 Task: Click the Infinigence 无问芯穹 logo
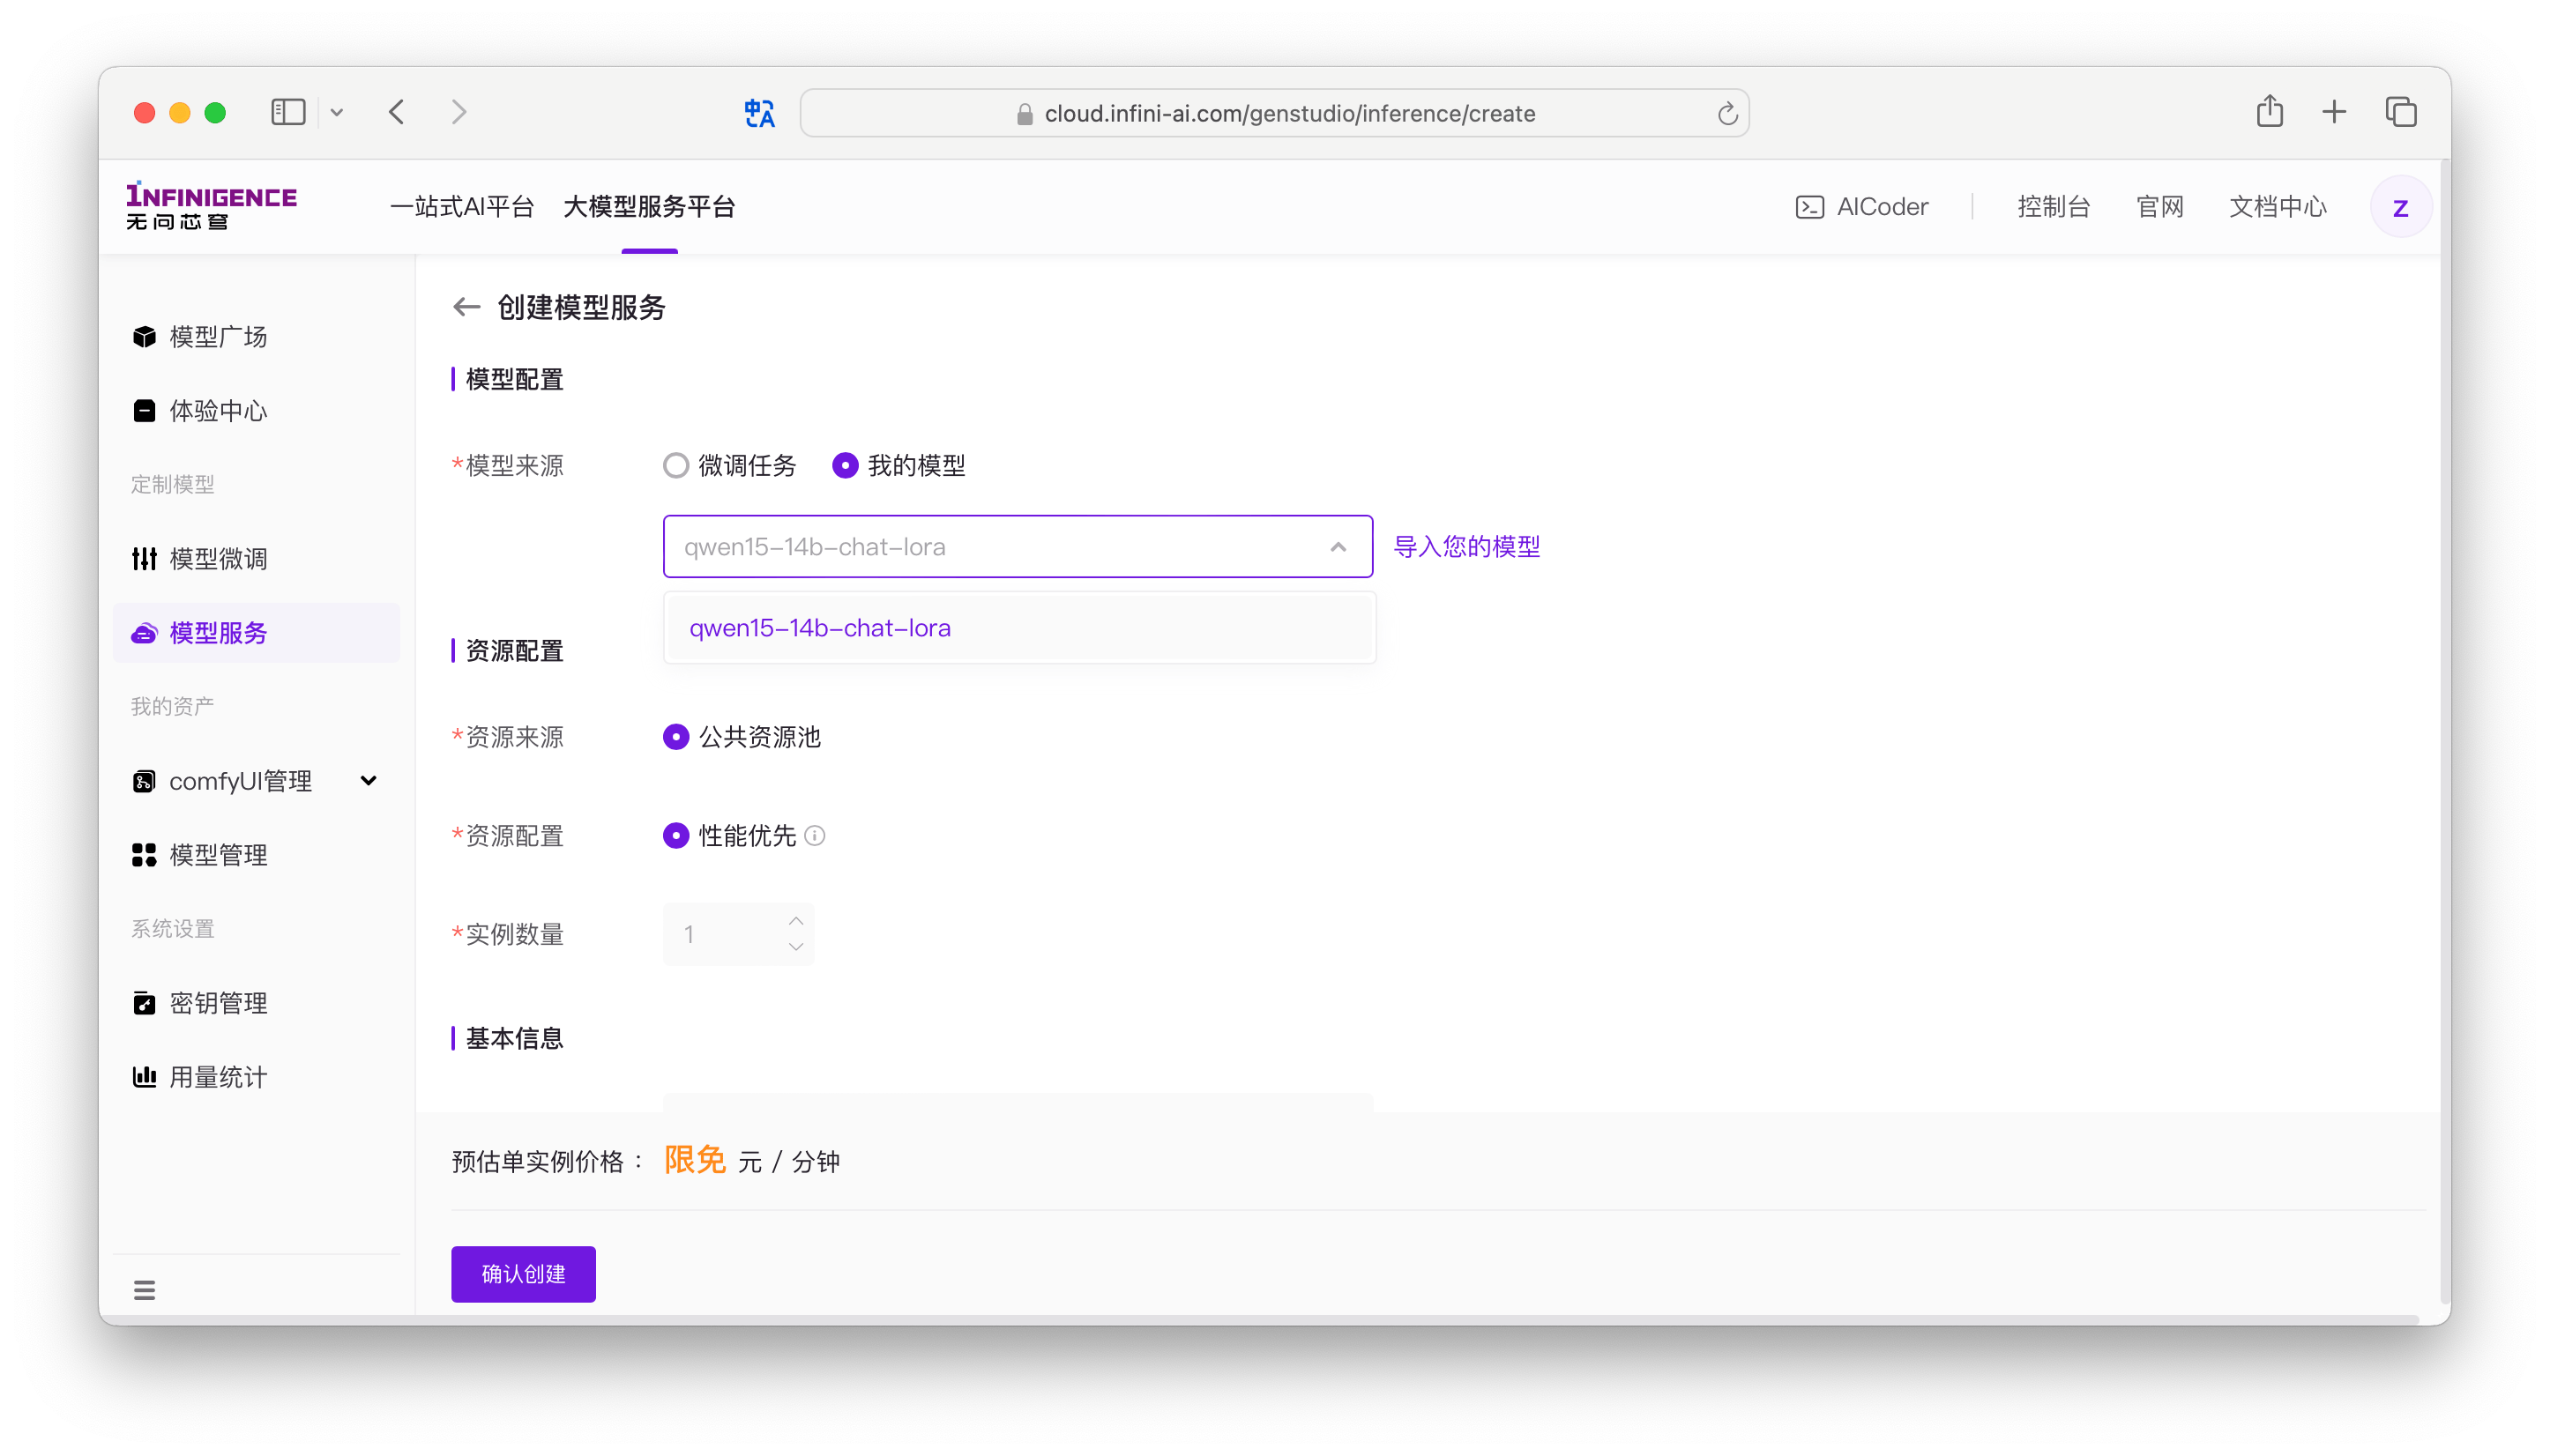pyautogui.click(x=211, y=206)
